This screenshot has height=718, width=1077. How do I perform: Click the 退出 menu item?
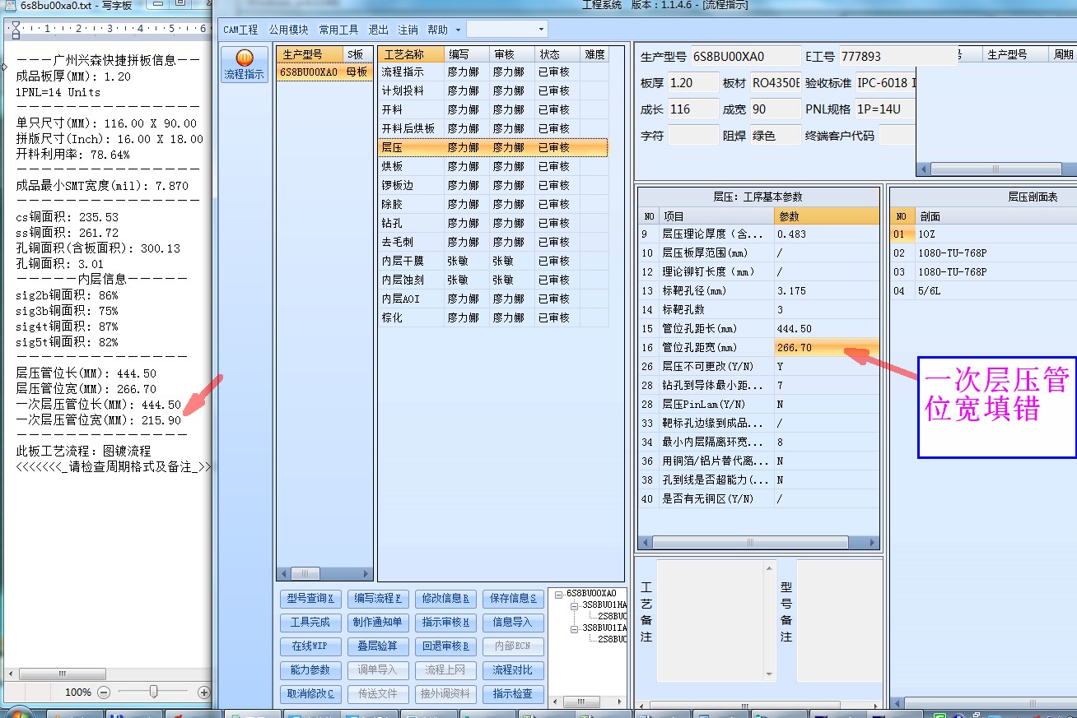coord(379,30)
